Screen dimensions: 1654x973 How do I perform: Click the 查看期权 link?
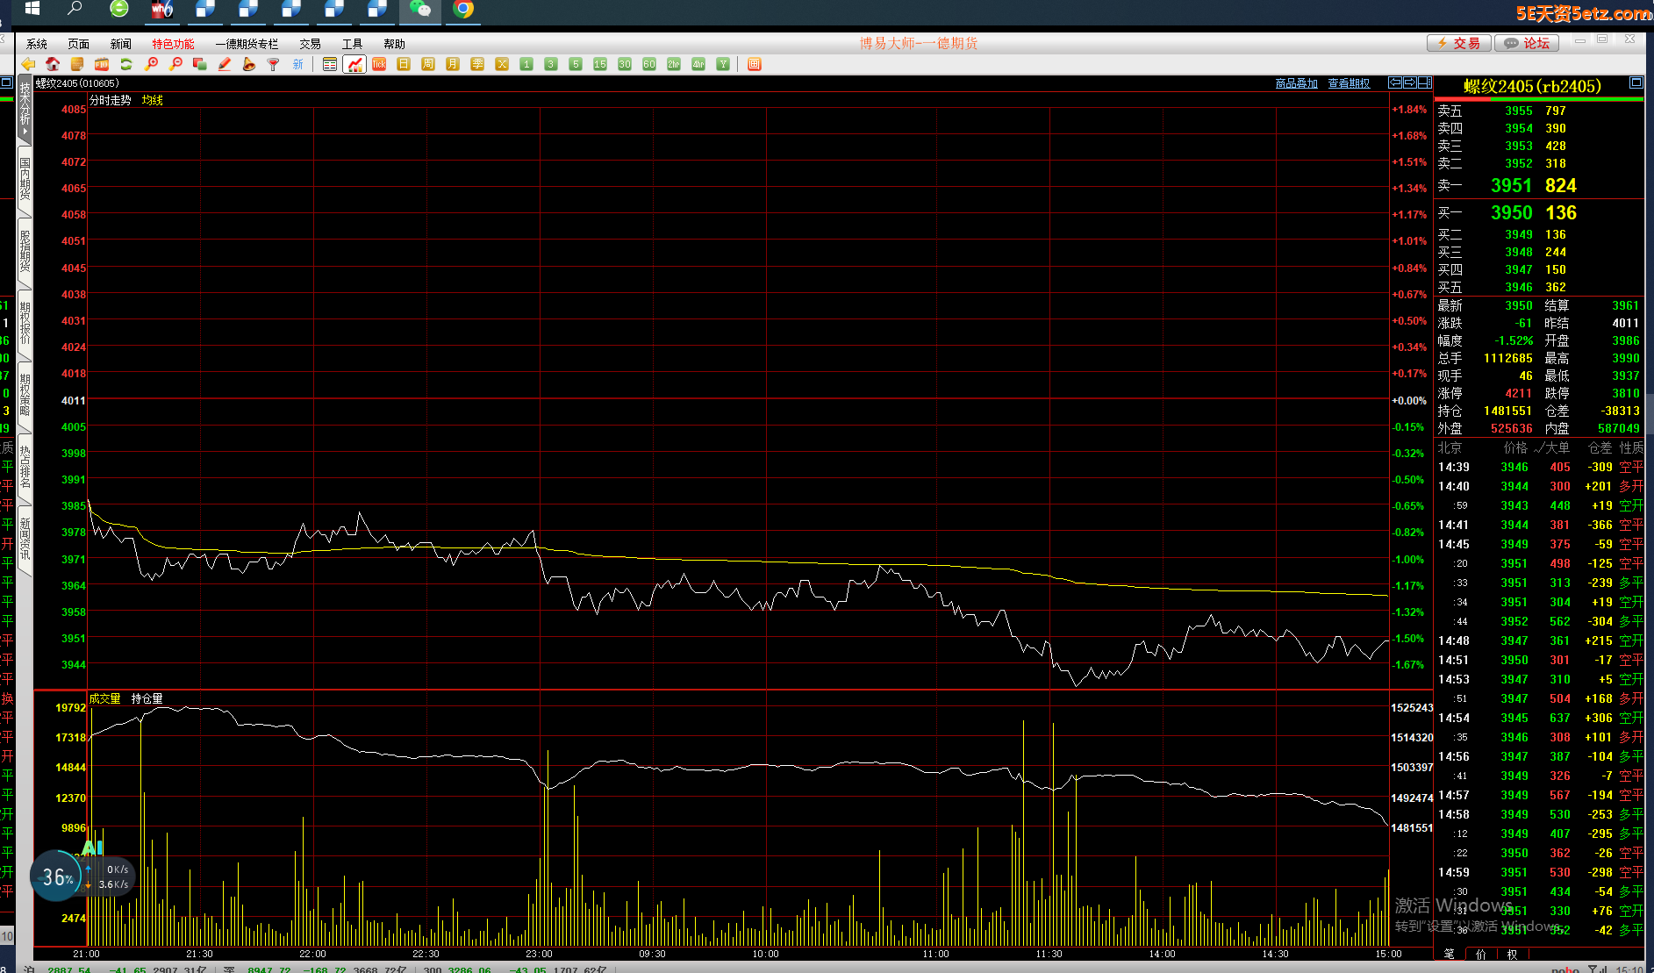coord(1349,83)
